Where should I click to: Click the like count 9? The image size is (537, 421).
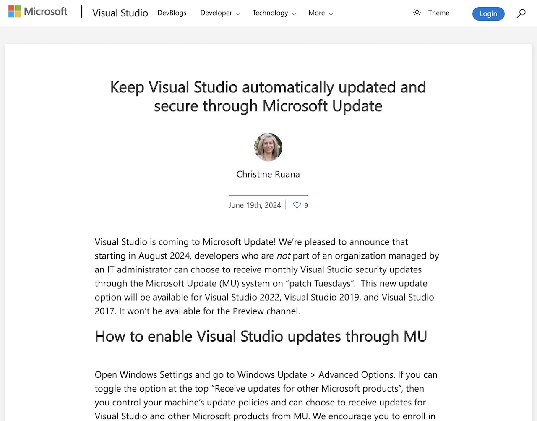pos(306,205)
